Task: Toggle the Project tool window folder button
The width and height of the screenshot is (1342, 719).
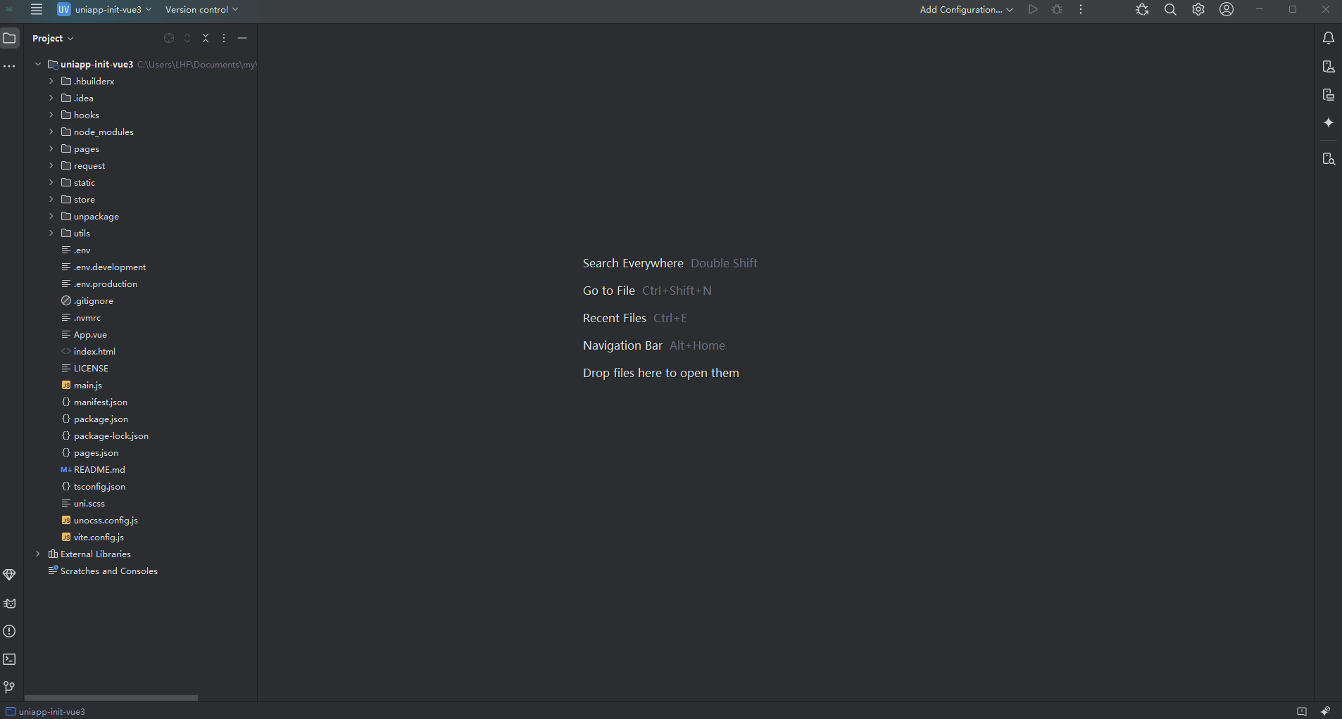Action: click(9, 38)
